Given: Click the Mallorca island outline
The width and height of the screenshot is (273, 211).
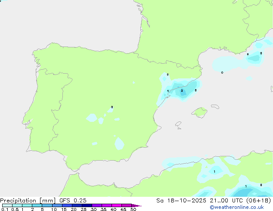Looking at the screenshot, I should pyautogui.click(x=199, y=112).
